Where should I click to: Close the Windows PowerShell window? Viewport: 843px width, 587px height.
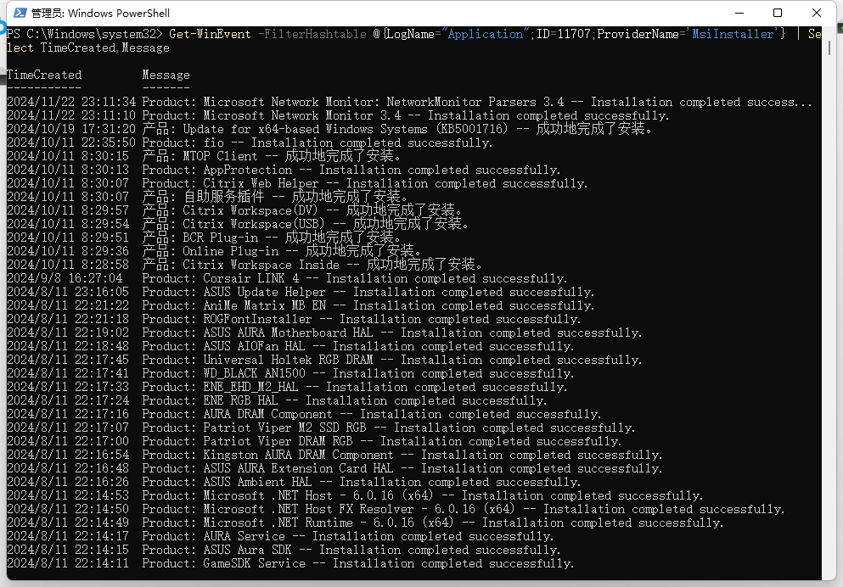tap(817, 13)
